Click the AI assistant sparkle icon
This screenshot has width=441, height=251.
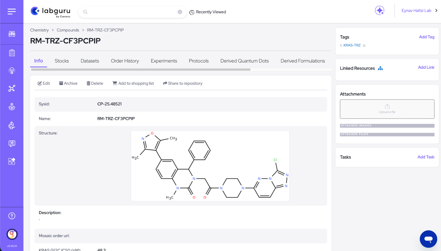pyautogui.click(x=379, y=10)
